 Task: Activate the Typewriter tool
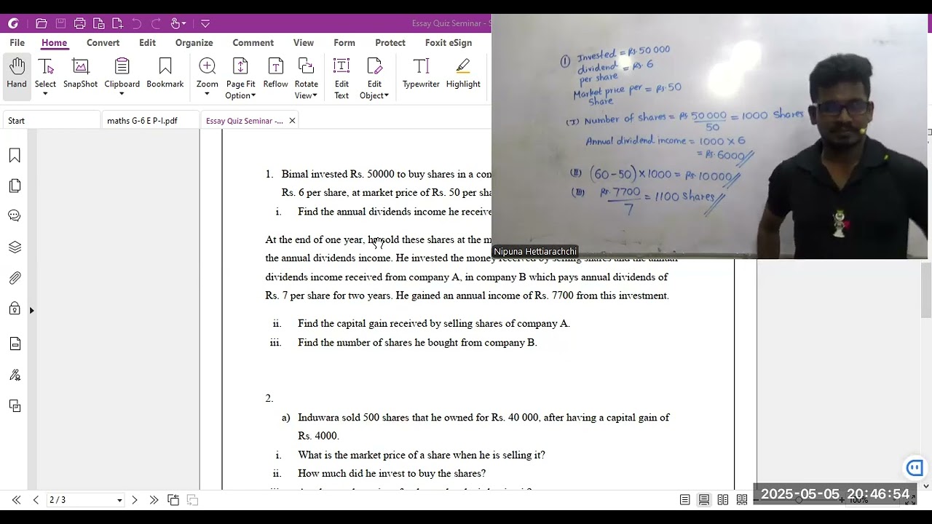coord(421,74)
